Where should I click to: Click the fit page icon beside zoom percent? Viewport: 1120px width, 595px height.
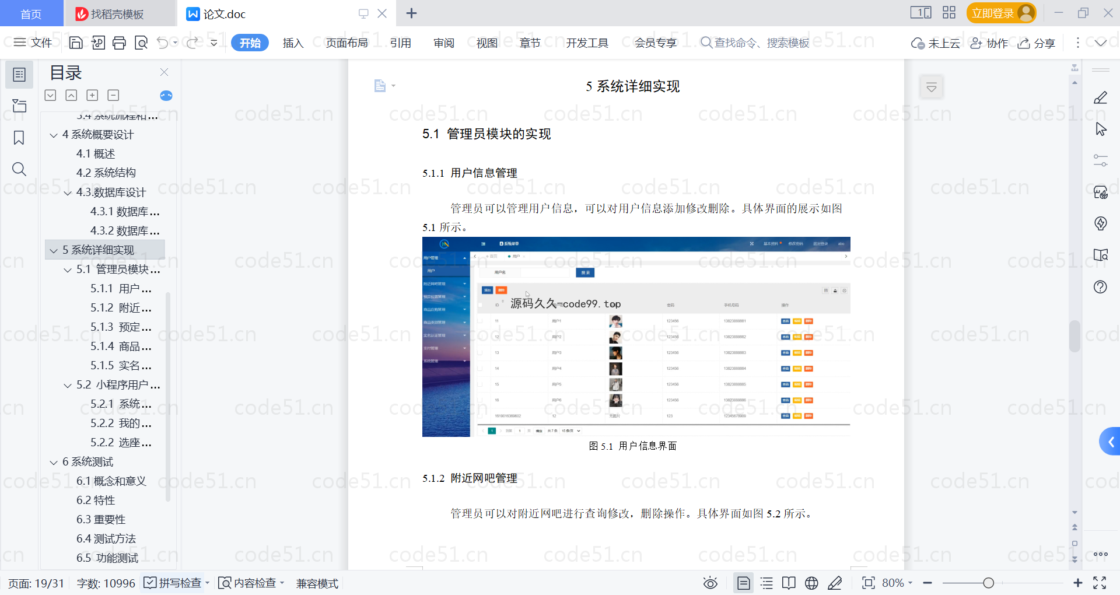868,583
